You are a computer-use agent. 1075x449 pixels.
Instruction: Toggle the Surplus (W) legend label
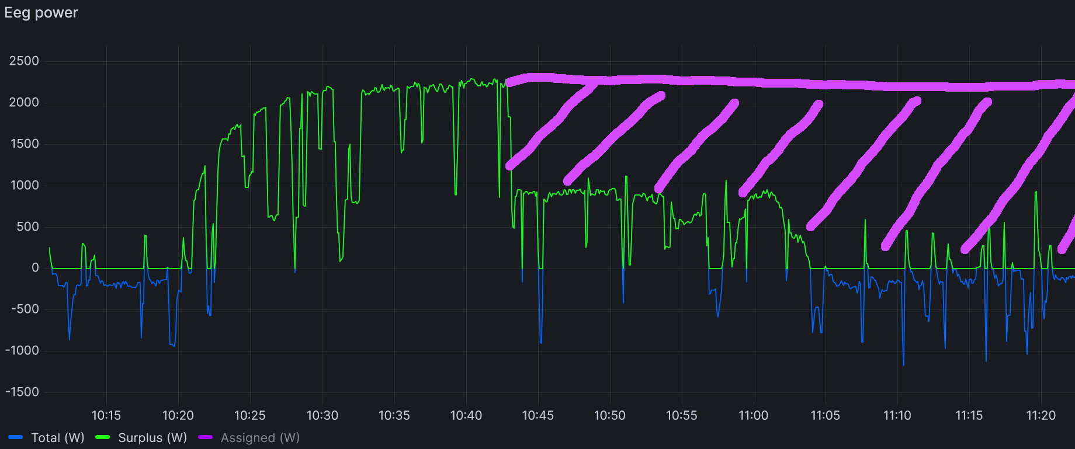152,438
